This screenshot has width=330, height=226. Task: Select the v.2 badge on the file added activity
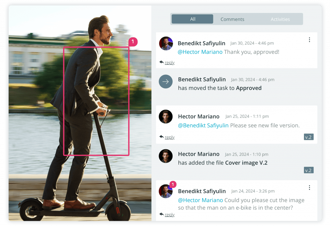point(308,170)
